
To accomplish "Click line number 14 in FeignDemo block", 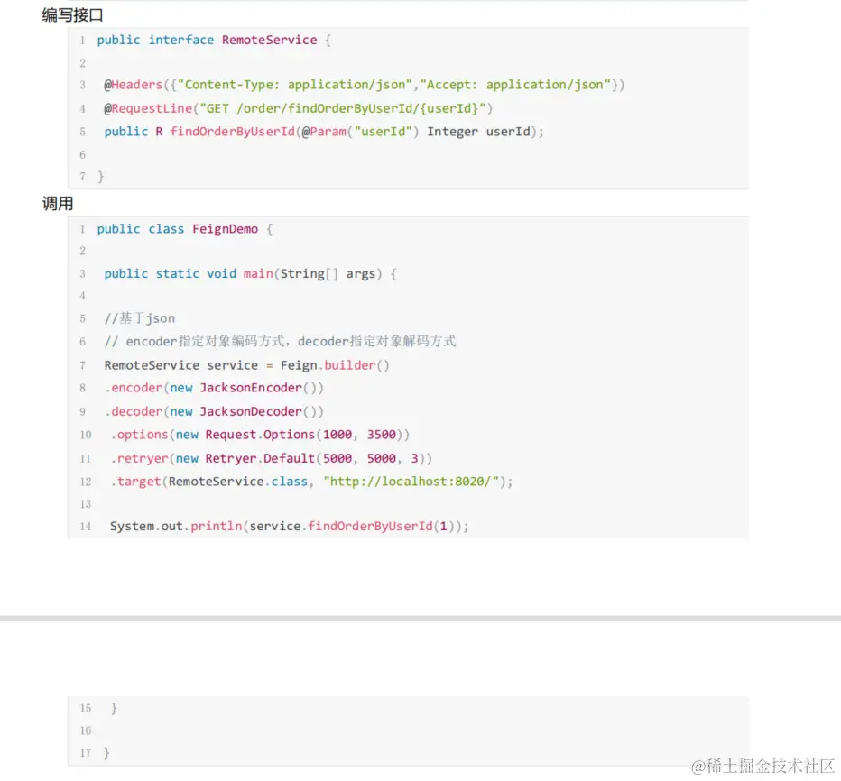I will coord(86,527).
